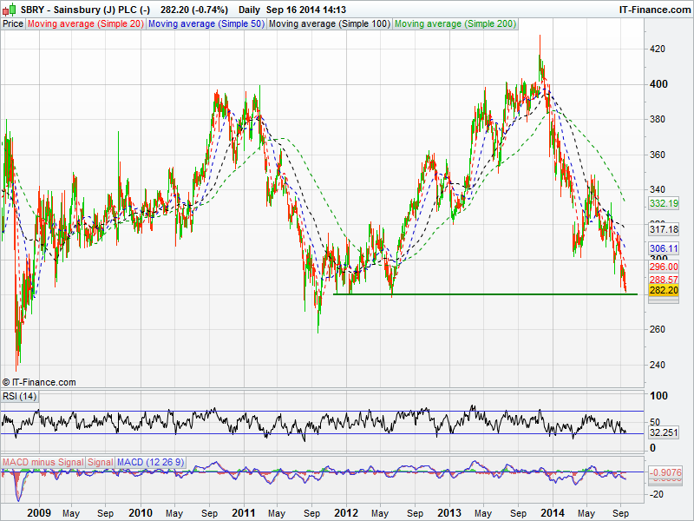Select Moving average (Simple 20) legend

click(x=85, y=24)
